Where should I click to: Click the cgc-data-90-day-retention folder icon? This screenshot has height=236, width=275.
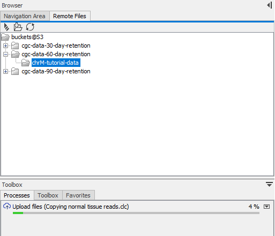click(15, 71)
